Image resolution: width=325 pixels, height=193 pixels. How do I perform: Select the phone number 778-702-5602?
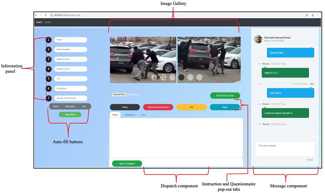278,41
